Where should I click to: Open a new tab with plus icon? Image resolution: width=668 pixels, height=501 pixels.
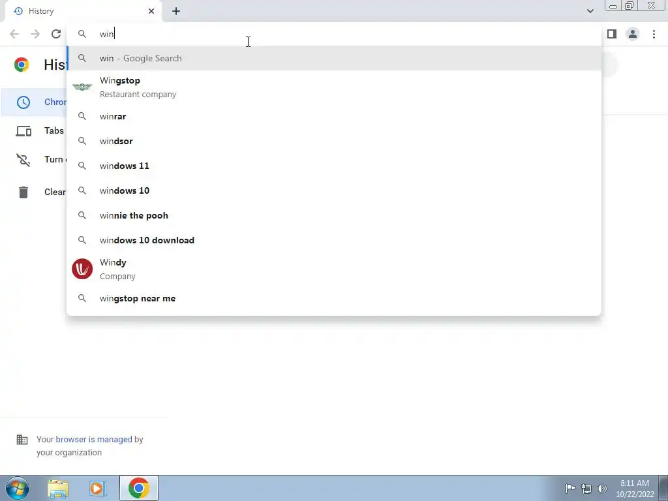[x=176, y=11]
